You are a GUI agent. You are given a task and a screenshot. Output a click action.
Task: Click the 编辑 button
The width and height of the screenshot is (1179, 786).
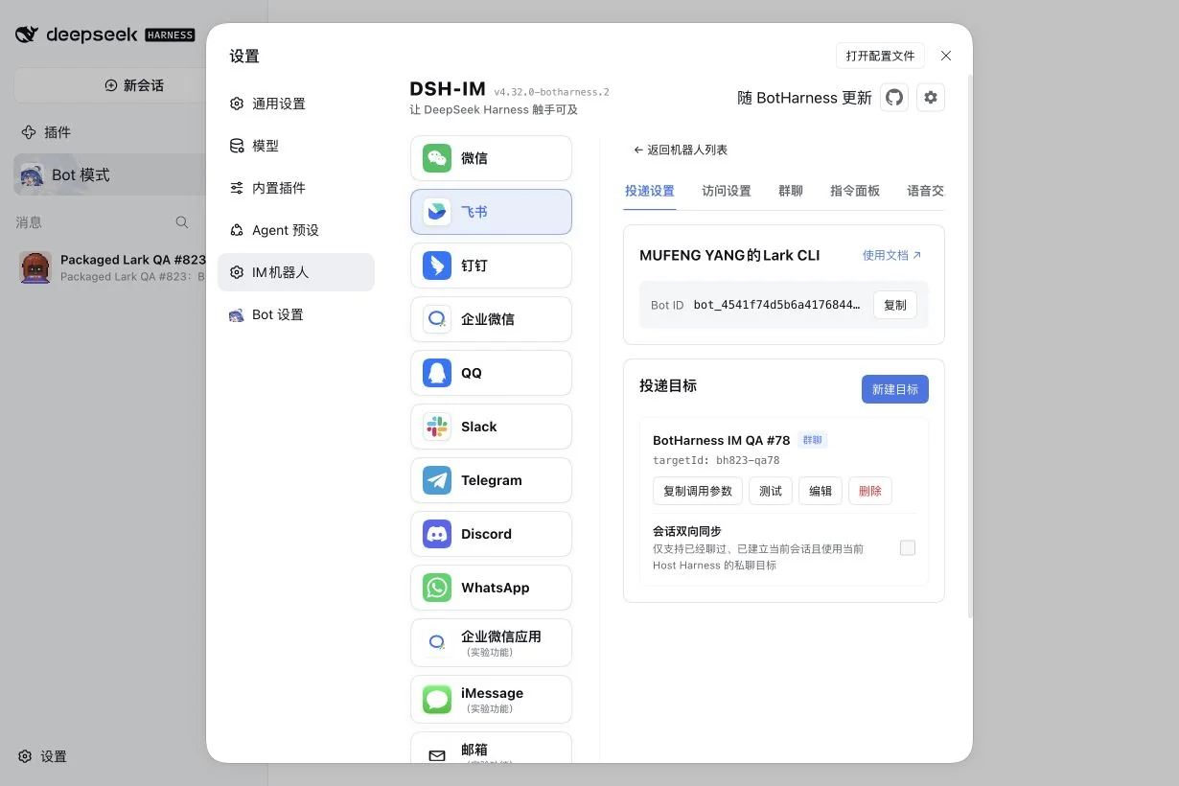[x=821, y=491]
